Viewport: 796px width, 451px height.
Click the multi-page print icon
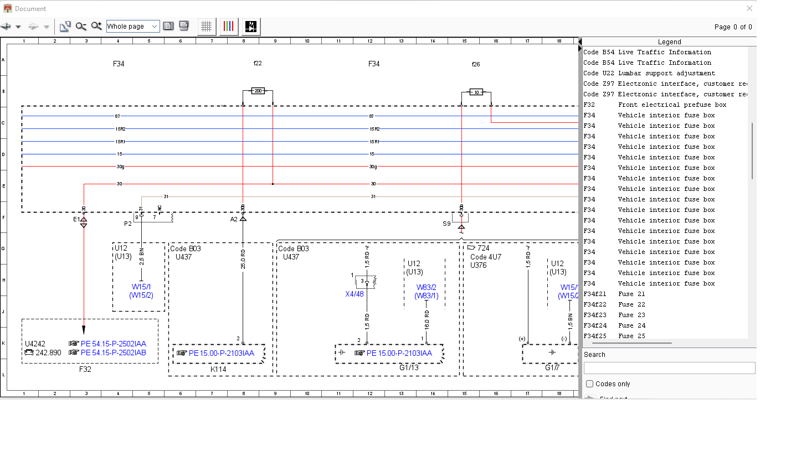click(184, 26)
